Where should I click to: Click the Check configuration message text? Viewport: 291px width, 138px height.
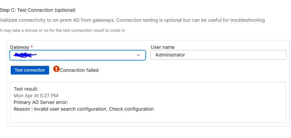(x=131, y=109)
